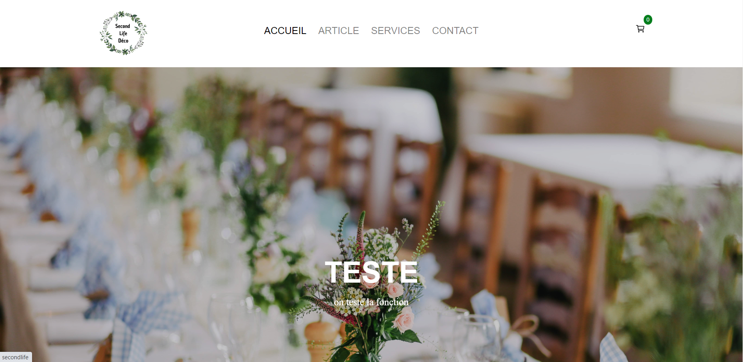Click the pink rose in the bouquet

[404, 319]
